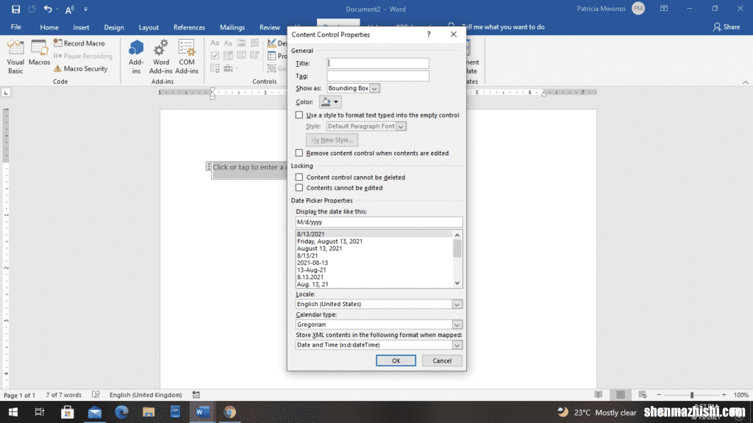Click English (United Kingdom) language status
This screenshot has width=753, height=423.
[x=146, y=394]
